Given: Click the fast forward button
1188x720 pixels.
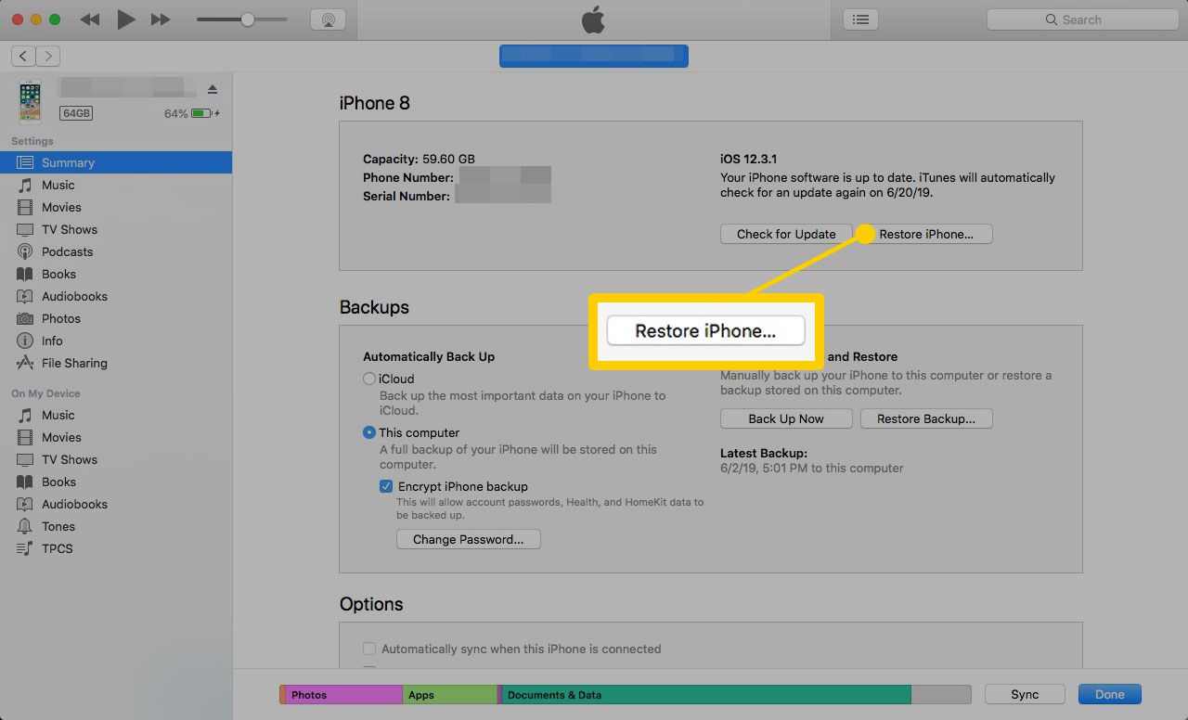Looking at the screenshot, I should [x=161, y=19].
